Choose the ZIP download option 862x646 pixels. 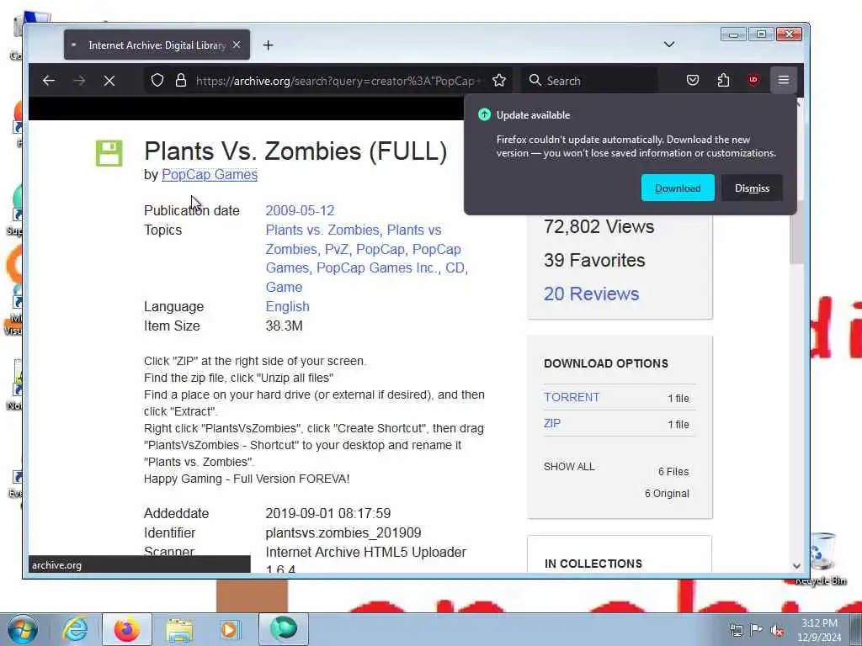(552, 424)
